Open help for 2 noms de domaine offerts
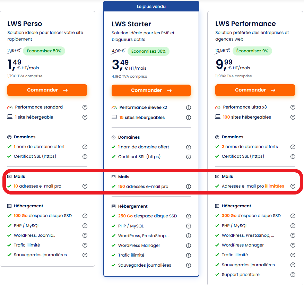This screenshot has height=285, width=304. [293, 147]
